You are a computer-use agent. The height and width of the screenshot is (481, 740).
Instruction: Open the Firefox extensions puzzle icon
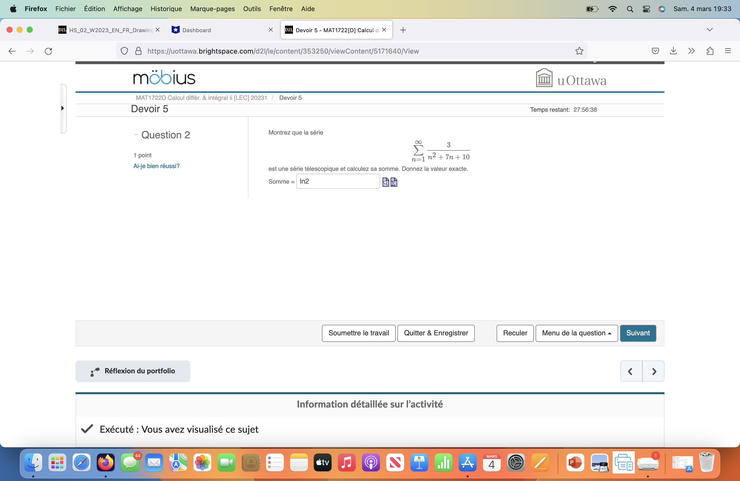(x=710, y=51)
